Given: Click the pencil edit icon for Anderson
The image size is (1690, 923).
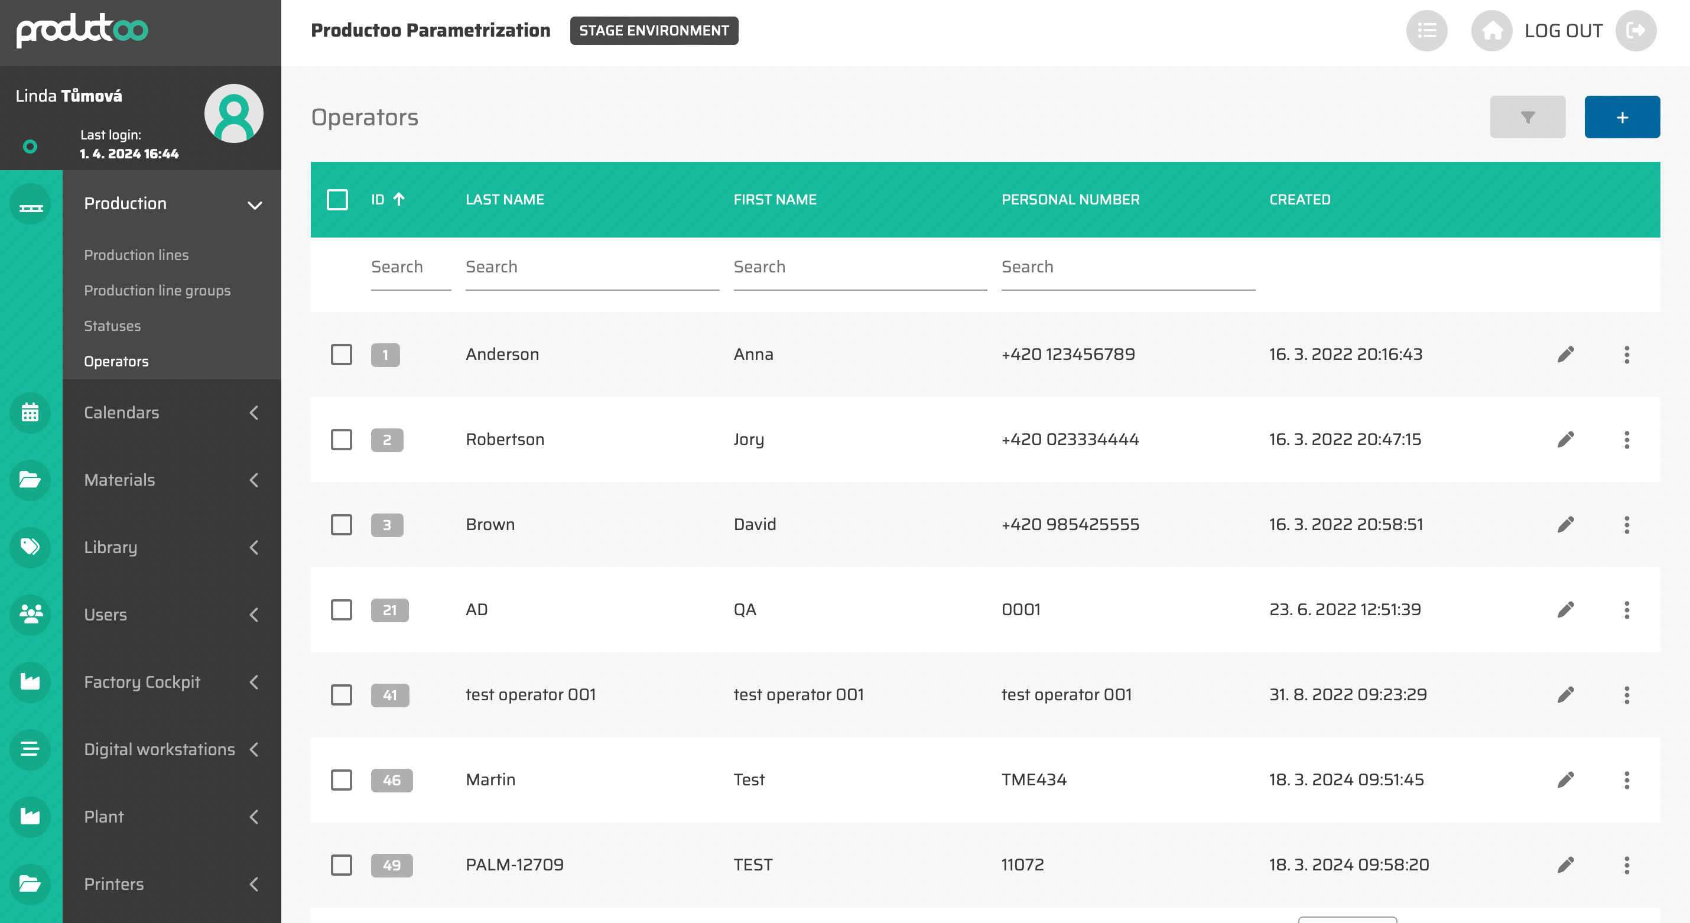Looking at the screenshot, I should [x=1565, y=354].
